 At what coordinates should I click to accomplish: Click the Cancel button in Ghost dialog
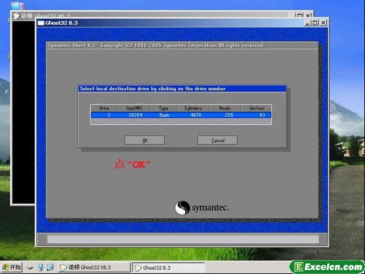pos(217,140)
